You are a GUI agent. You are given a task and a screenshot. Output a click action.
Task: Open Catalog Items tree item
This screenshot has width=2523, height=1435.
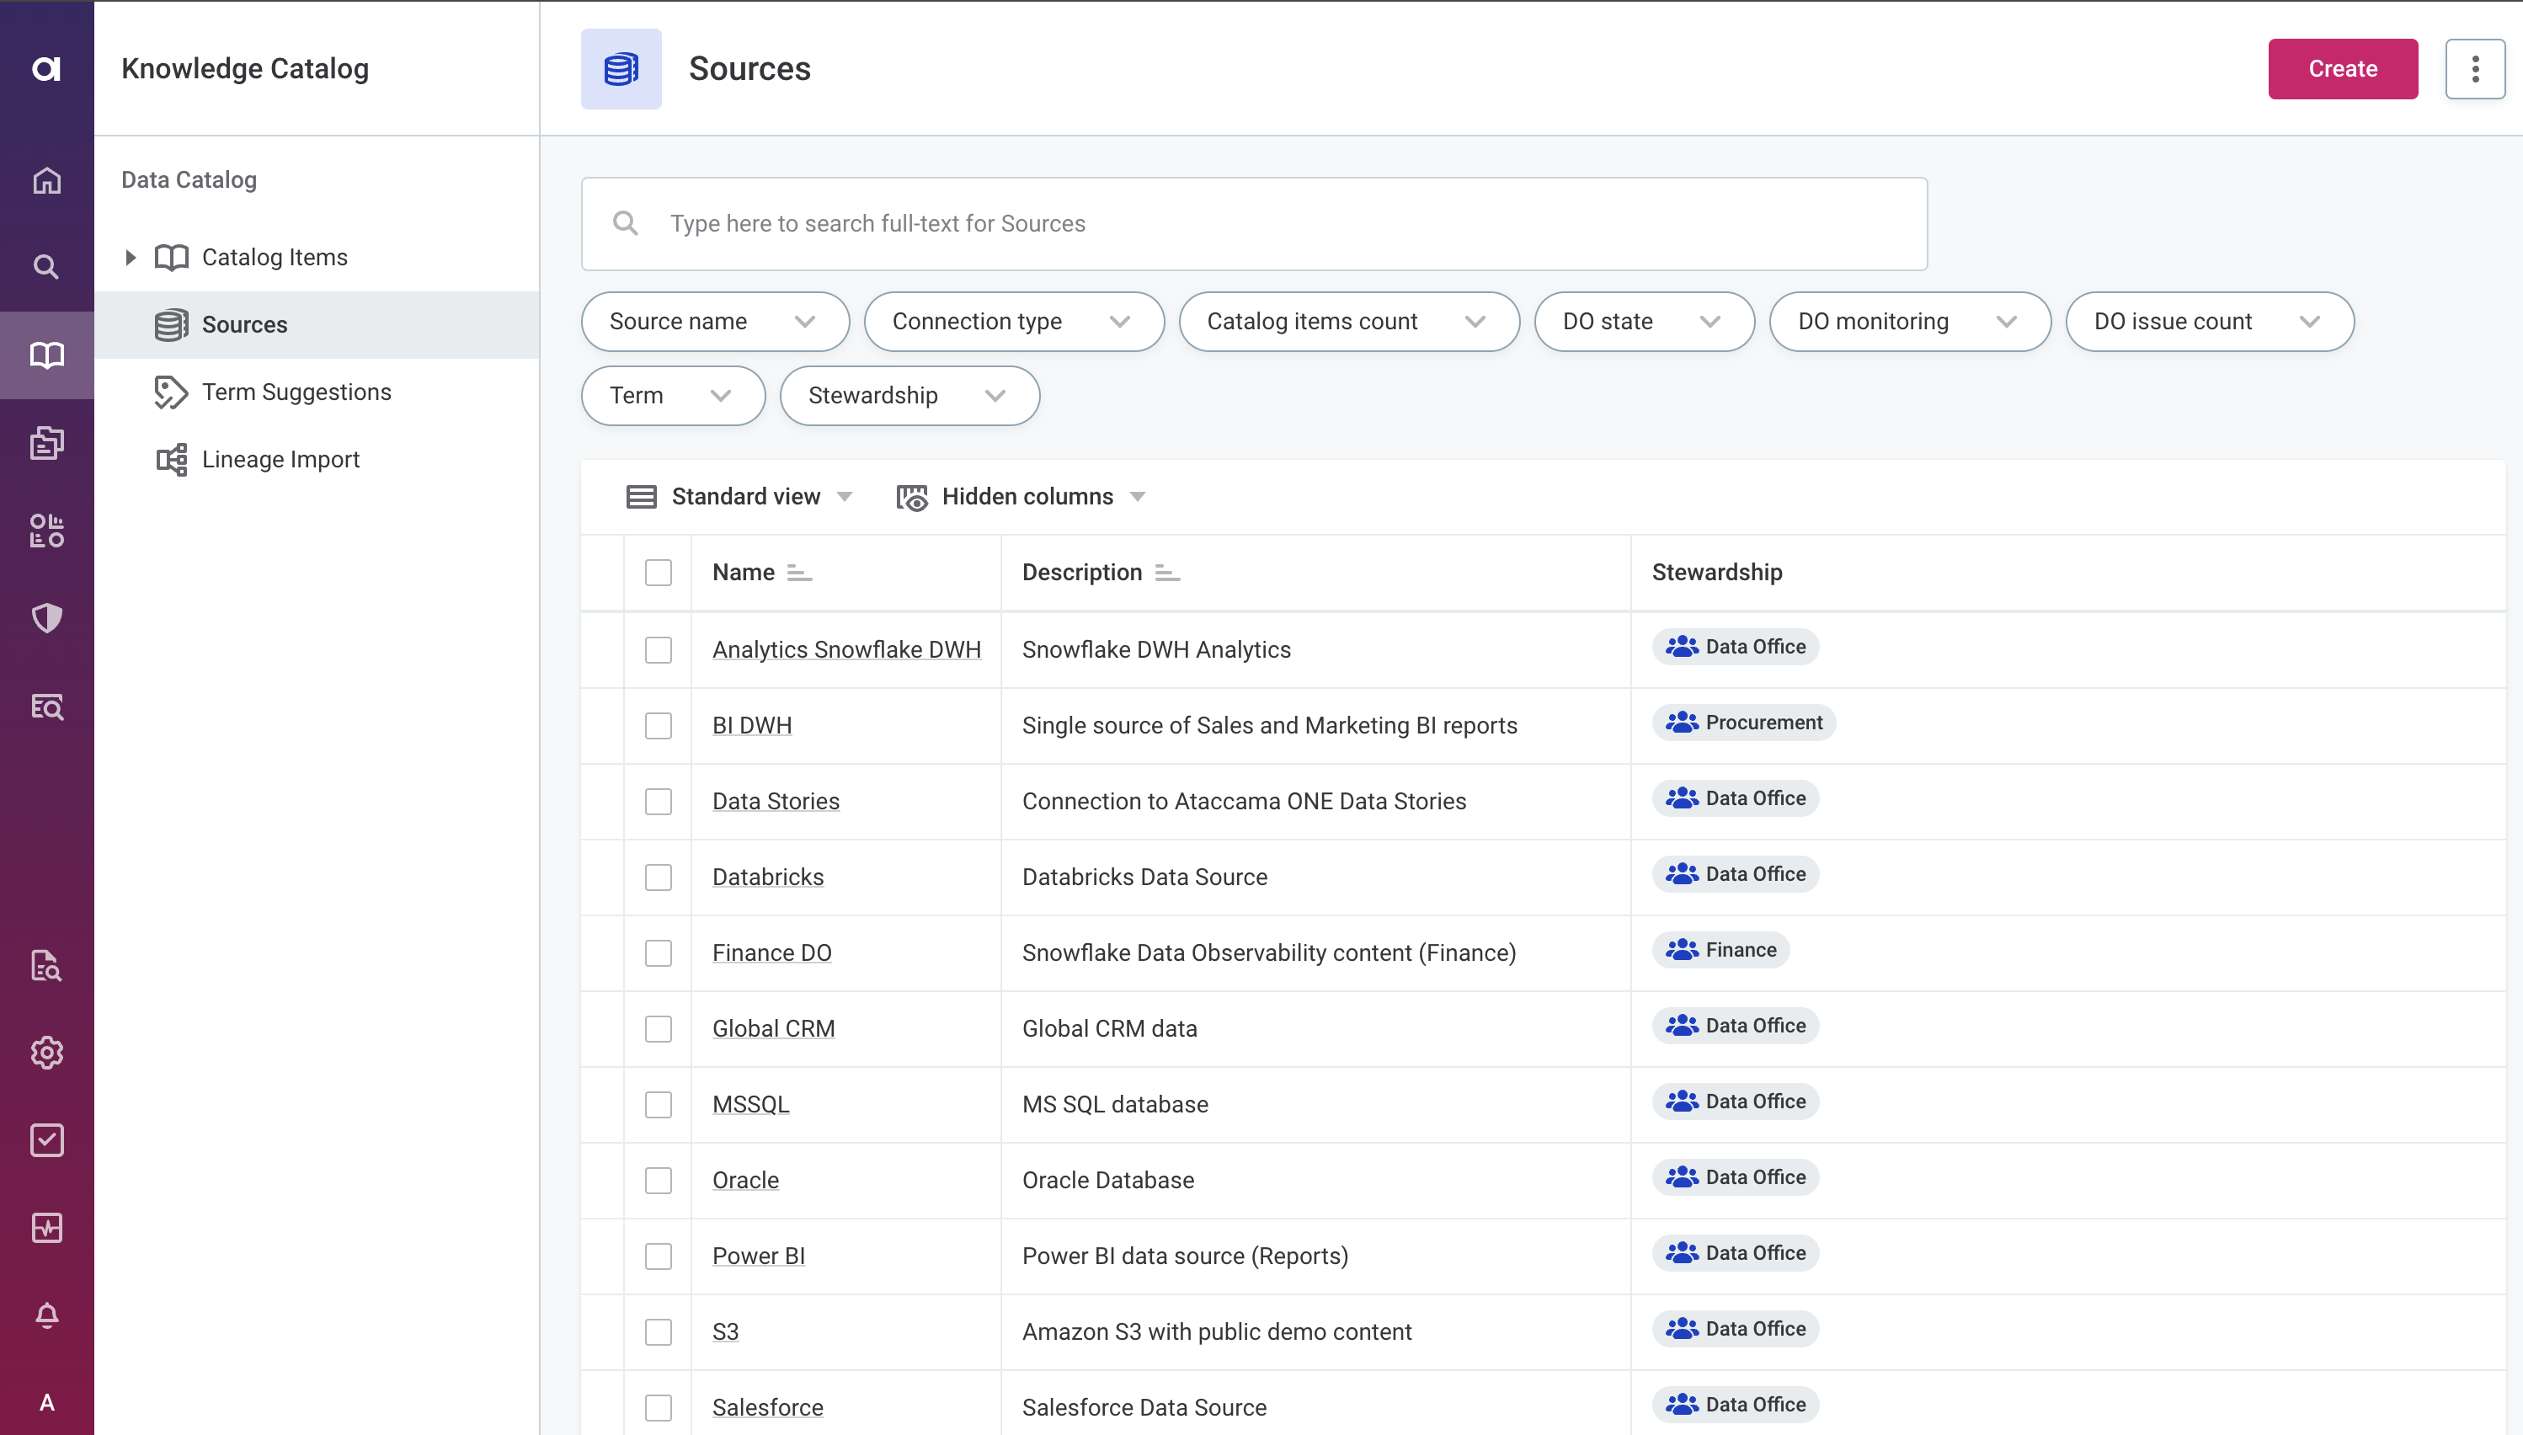coord(130,257)
